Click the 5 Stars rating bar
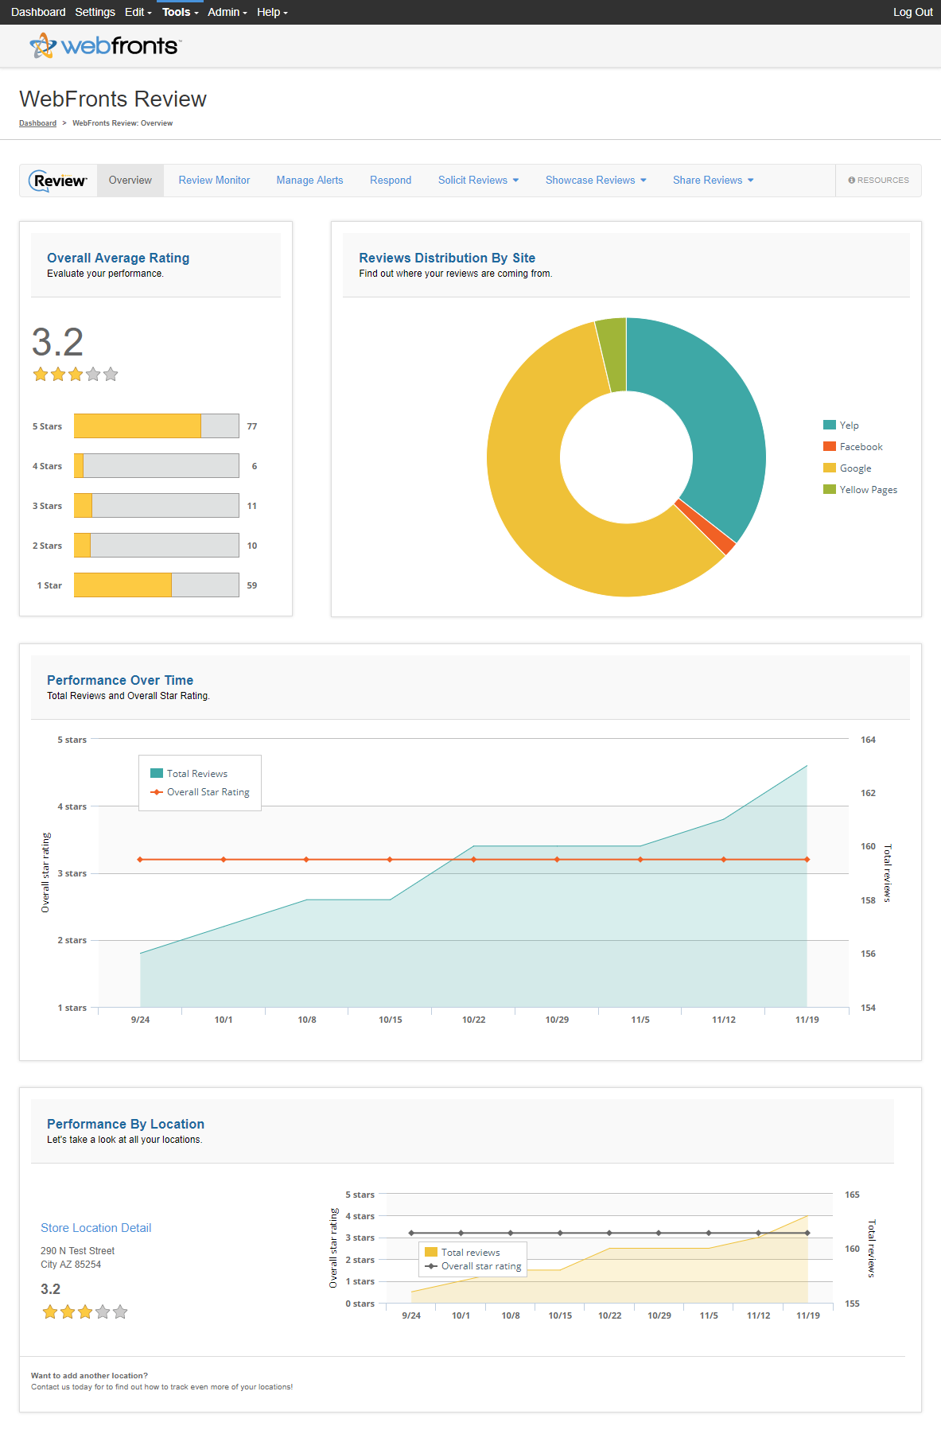The width and height of the screenshot is (941, 1430). [157, 426]
